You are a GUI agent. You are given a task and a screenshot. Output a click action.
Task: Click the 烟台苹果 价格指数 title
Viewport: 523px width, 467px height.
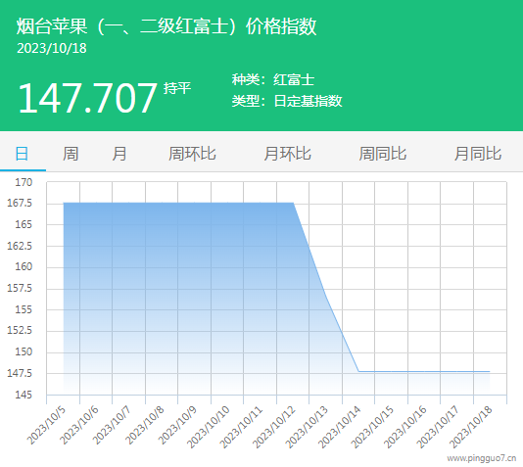[166, 26]
